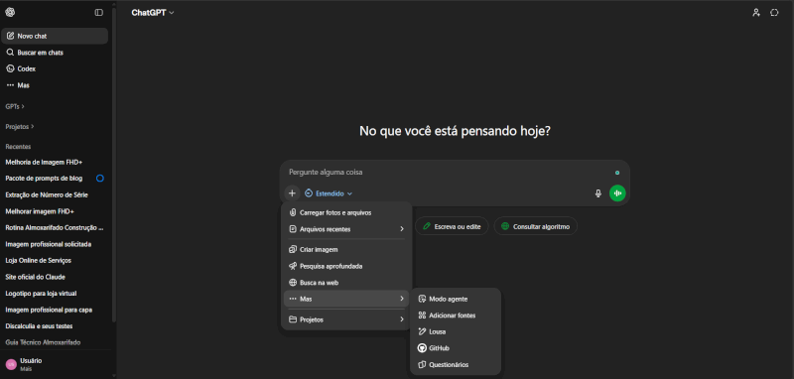Click the paperclip icon for Carregar fotos
This screenshot has width=794, height=379.
coord(292,212)
